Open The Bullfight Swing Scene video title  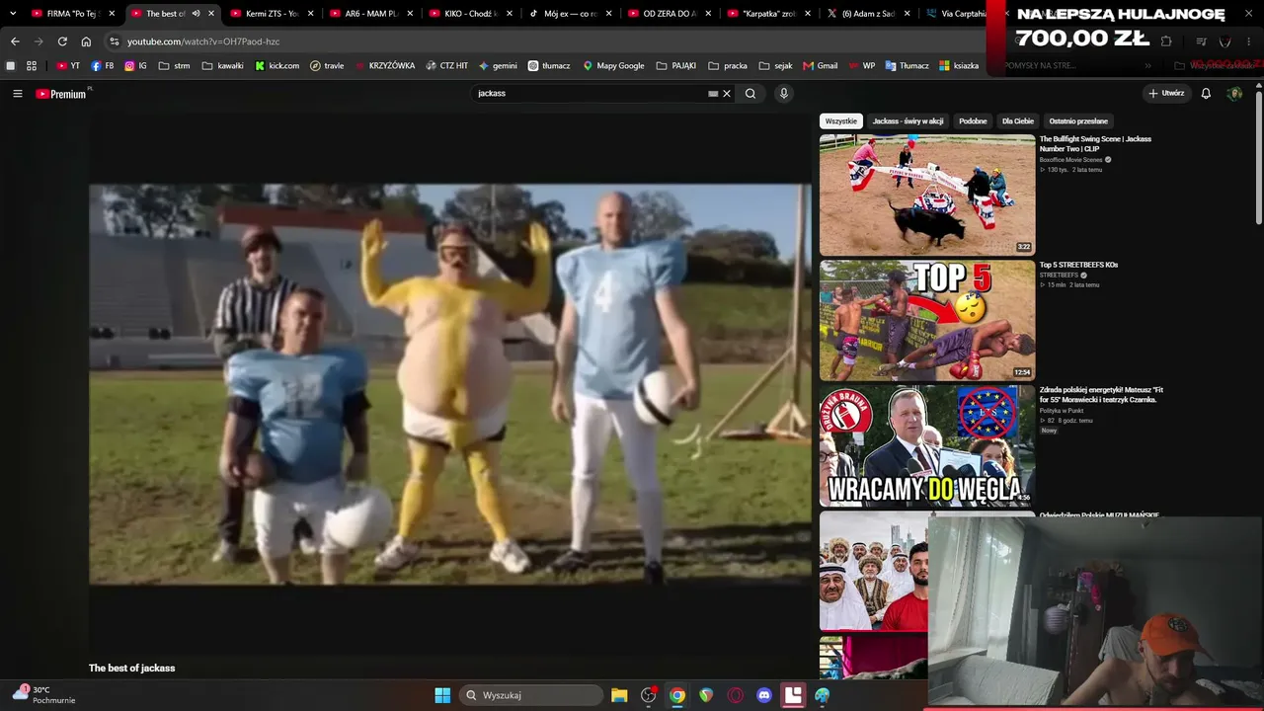pos(1095,144)
